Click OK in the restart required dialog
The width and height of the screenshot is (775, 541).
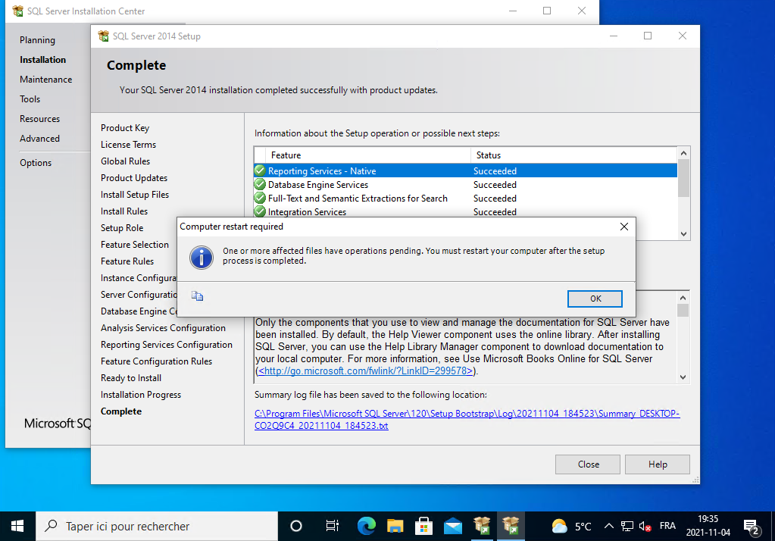tap(595, 299)
